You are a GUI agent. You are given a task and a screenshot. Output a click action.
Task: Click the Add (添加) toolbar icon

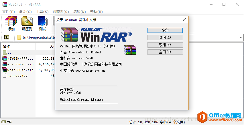(x=11, y=23)
